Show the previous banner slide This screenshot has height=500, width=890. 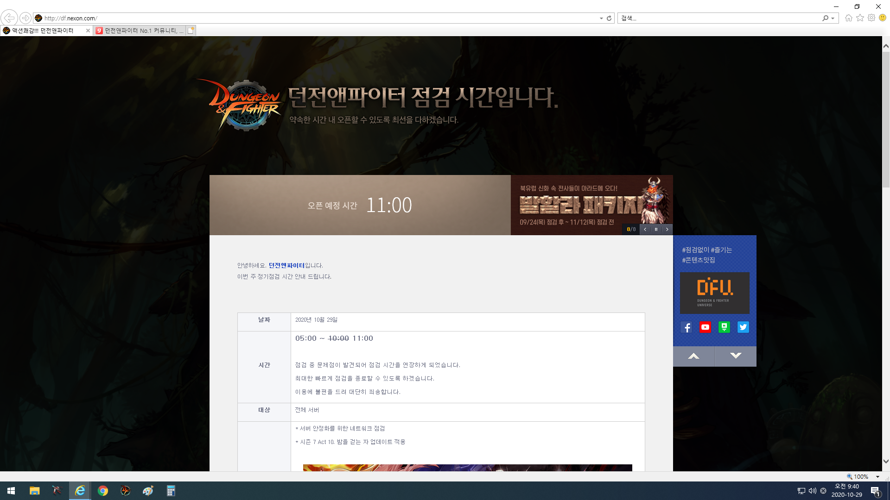(645, 229)
